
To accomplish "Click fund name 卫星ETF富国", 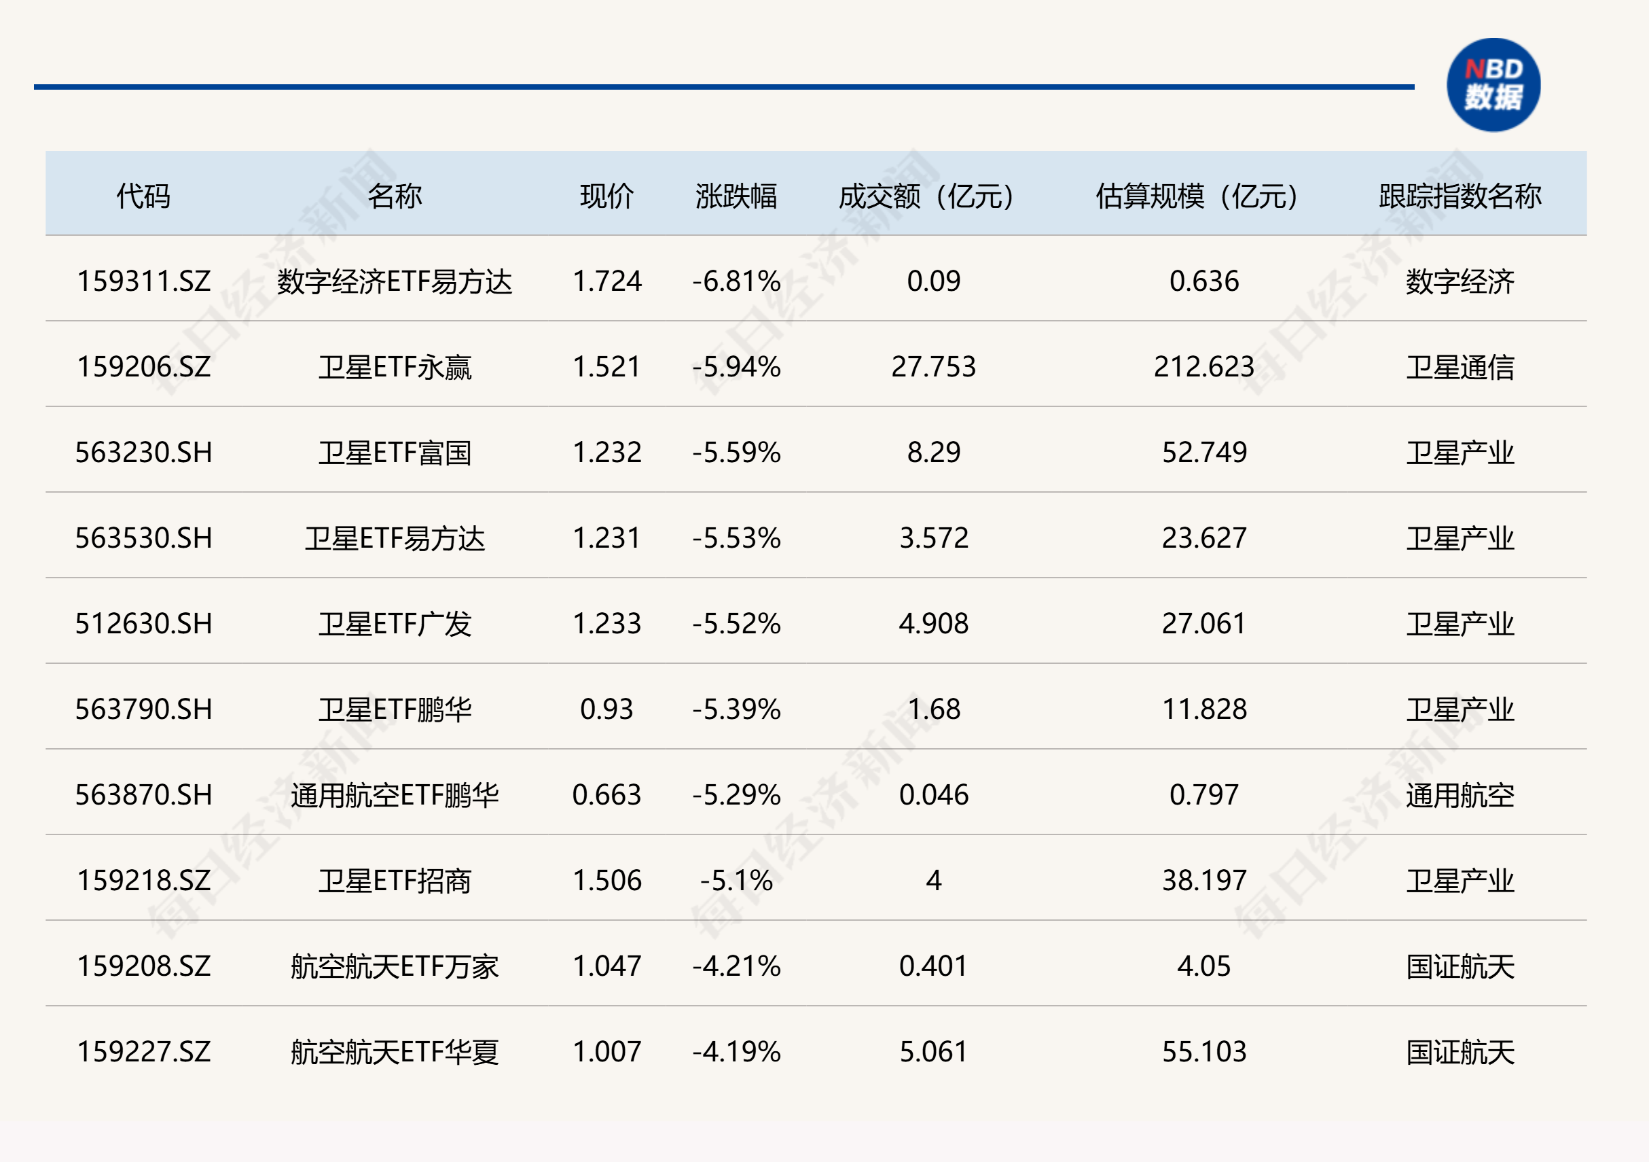I will click(395, 452).
